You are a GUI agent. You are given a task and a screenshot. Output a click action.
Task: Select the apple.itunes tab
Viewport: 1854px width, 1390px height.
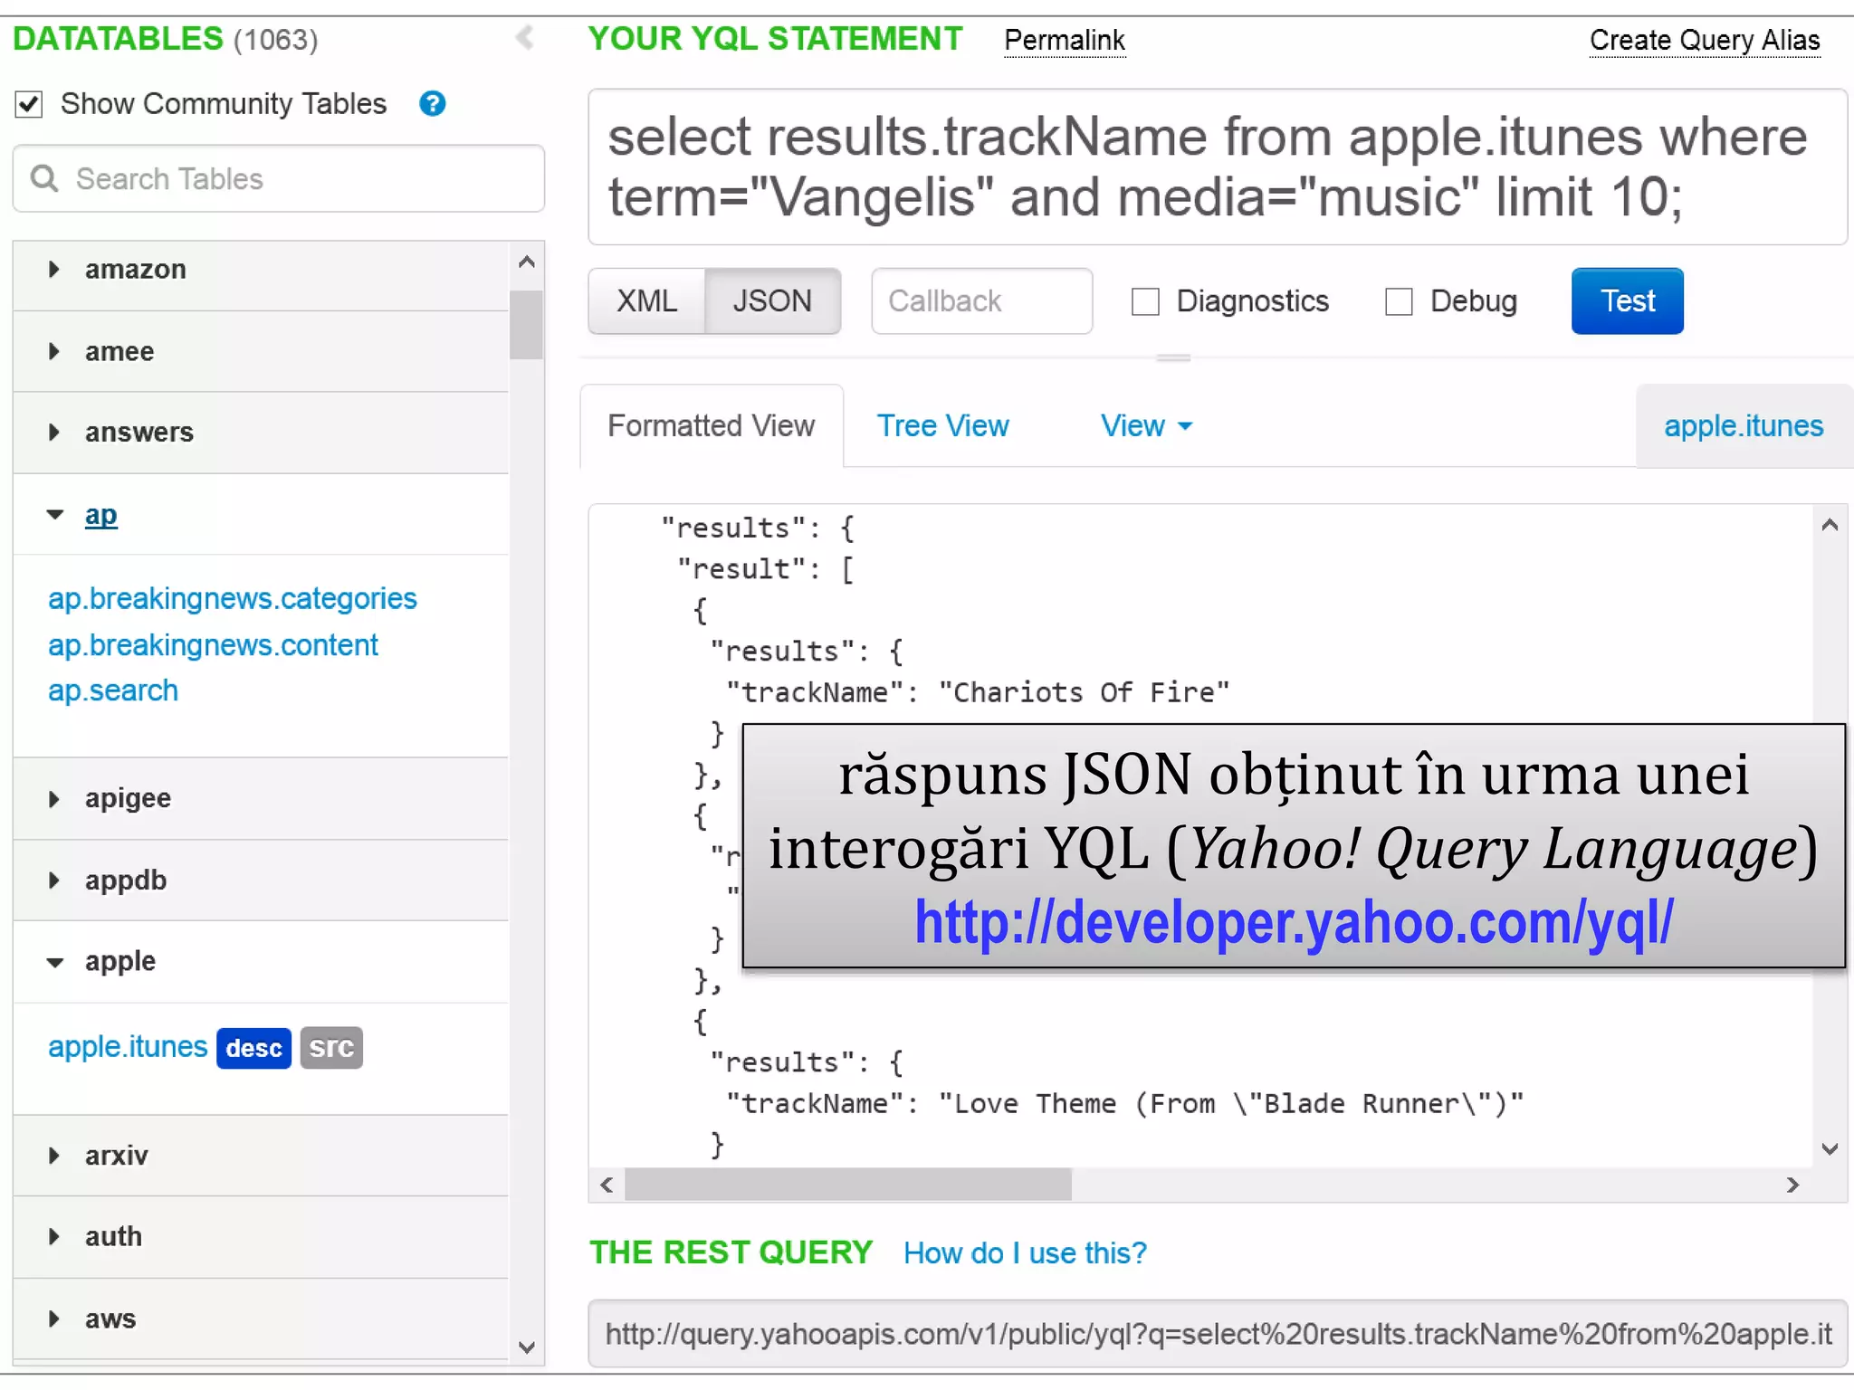point(1744,426)
